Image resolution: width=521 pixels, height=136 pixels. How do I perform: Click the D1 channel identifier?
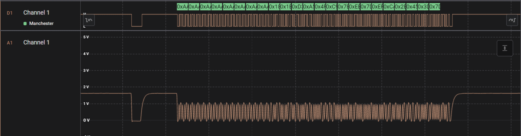pos(9,13)
